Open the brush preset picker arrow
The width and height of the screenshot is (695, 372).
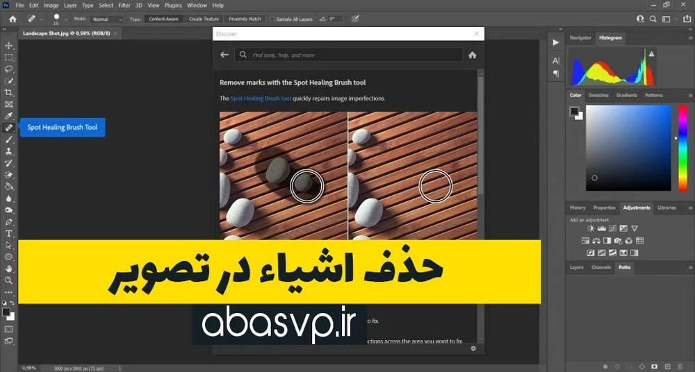coord(66,19)
